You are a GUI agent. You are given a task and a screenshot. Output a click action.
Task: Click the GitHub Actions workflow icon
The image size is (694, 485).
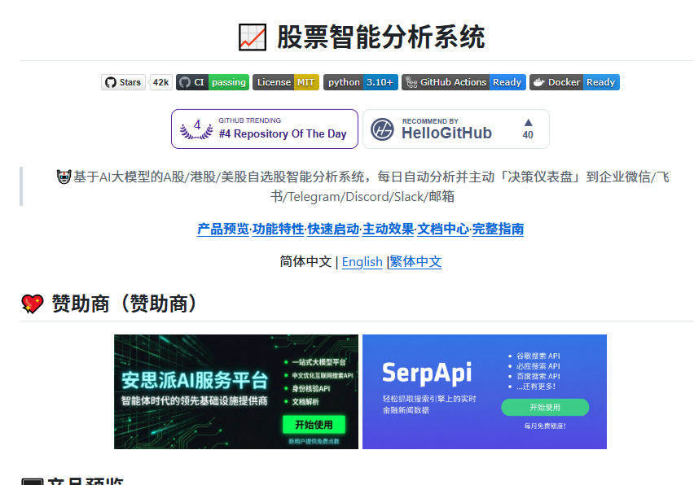click(411, 82)
